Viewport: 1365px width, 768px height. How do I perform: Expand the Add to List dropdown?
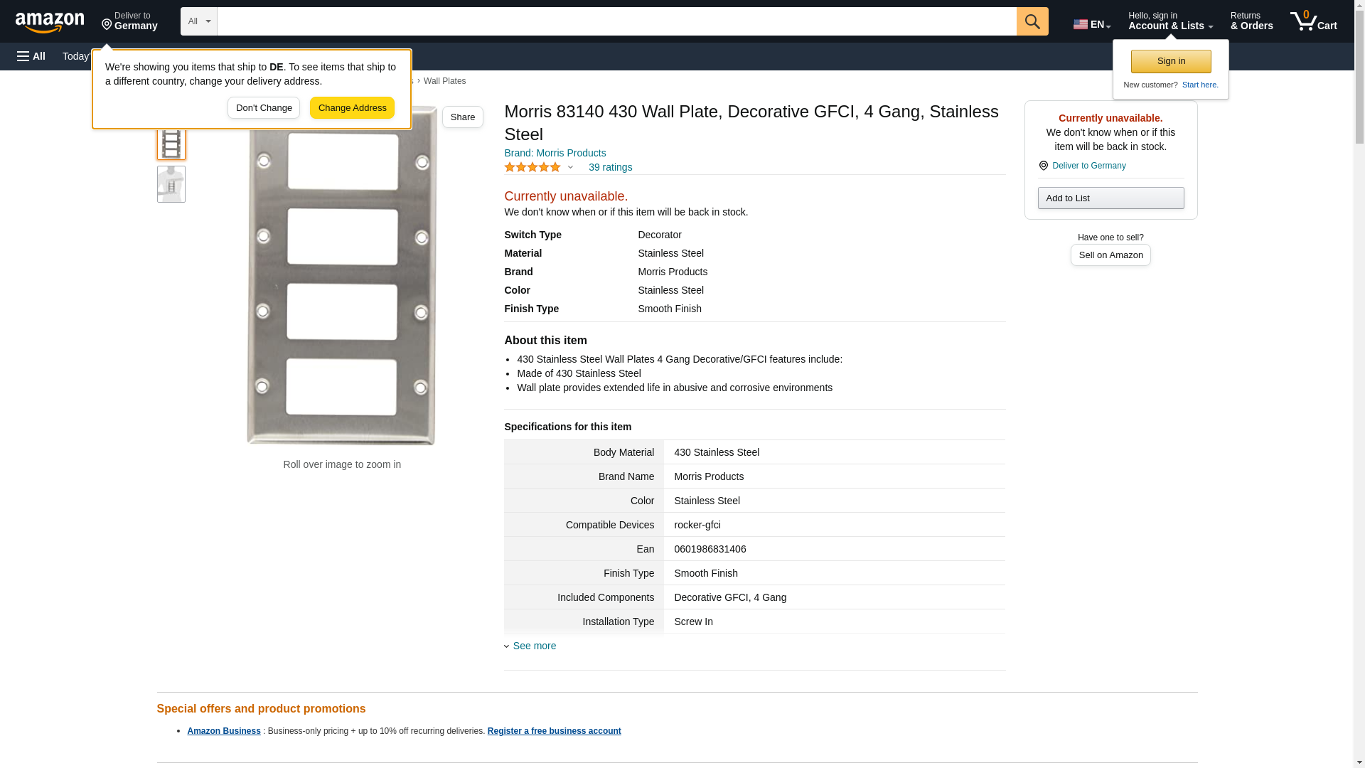pos(1110,198)
